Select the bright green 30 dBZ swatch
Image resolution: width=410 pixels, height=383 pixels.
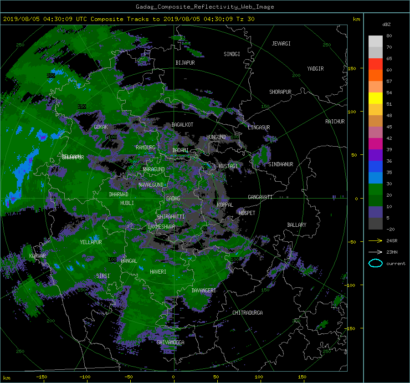[375, 189]
